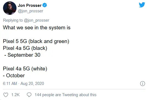Click the blue verified checkmark badge
This screenshot has height=100, width=147.
[x=45, y=5]
